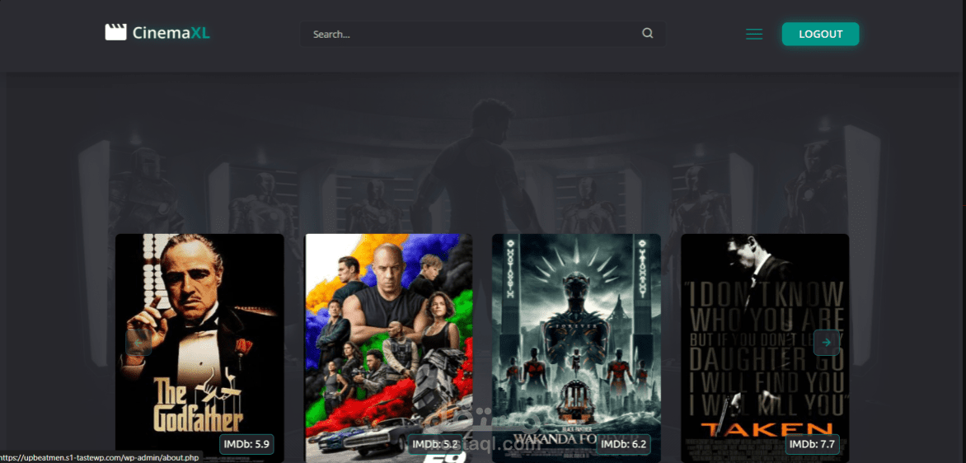966x463 pixels.
Task: Advance the carousel with right arrow
Action: tap(826, 343)
